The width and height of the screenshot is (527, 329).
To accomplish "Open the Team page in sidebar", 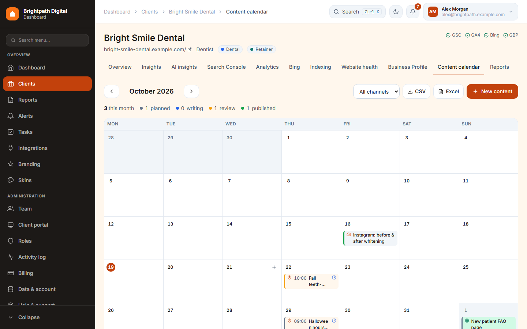I will (x=48, y=209).
